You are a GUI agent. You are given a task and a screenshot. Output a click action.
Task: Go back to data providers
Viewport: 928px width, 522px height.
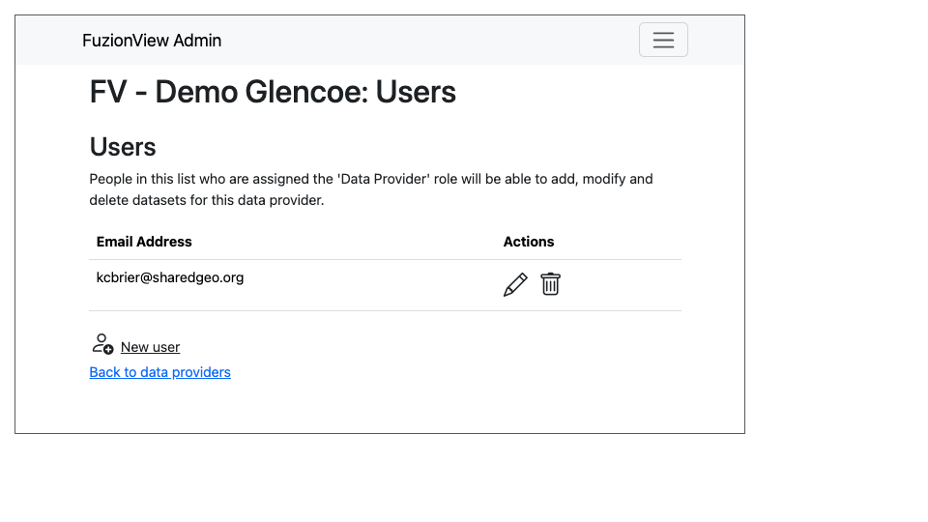point(159,372)
